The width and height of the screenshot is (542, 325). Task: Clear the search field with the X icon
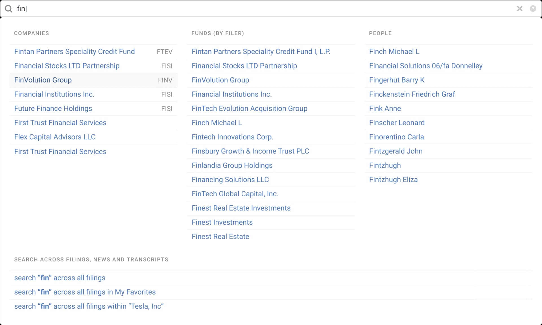pyautogui.click(x=520, y=8)
